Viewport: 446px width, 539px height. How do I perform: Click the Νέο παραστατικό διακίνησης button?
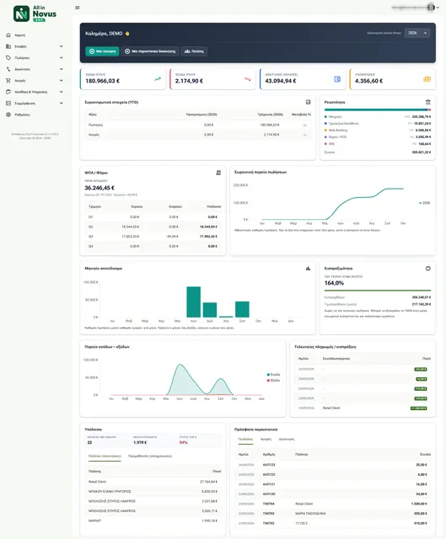pyautogui.click(x=150, y=51)
